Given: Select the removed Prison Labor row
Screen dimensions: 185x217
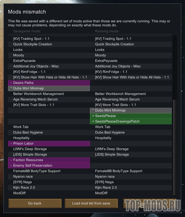Looking at the screenshot, I should coord(49,143).
